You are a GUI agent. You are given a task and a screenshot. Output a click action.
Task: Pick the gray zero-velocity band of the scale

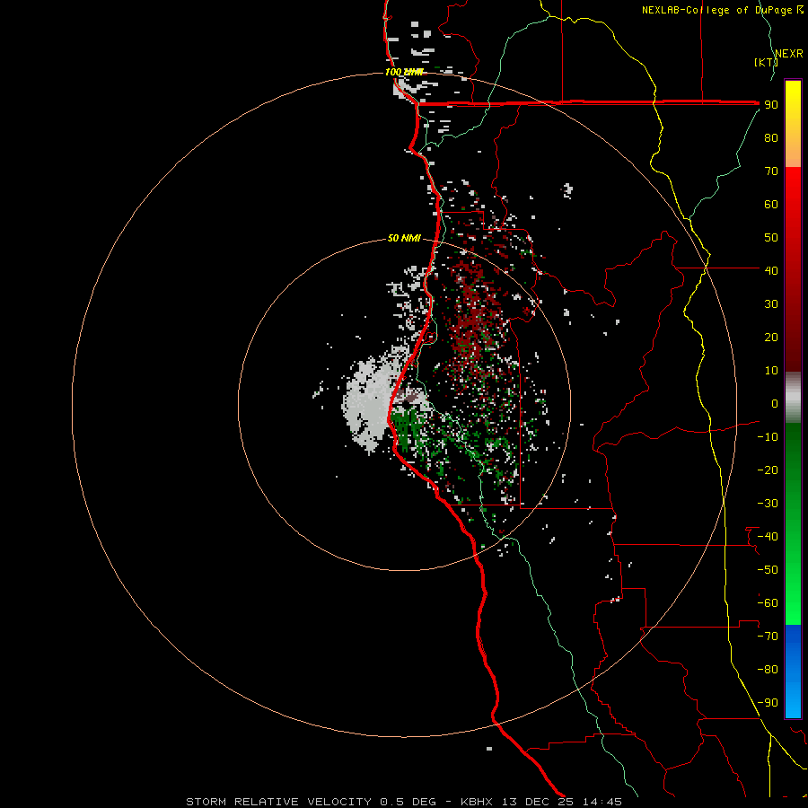793,398
